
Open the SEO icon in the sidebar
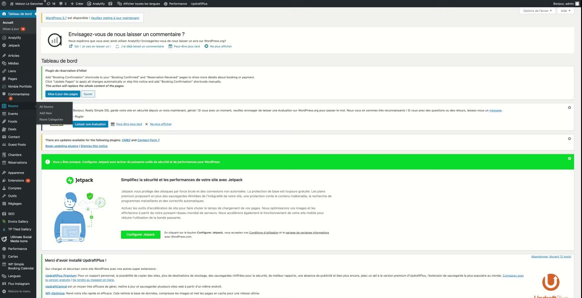[4, 214]
